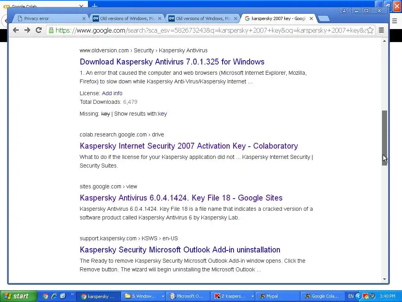Close the karspersky 2007 key tab
Viewport: 402px width, 302px height.
(x=311, y=18)
